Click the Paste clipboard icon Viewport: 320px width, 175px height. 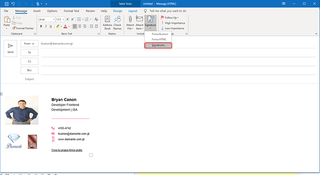[7, 20]
